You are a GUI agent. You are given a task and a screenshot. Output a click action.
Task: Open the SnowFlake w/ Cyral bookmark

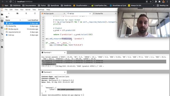(x=118, y=5)
